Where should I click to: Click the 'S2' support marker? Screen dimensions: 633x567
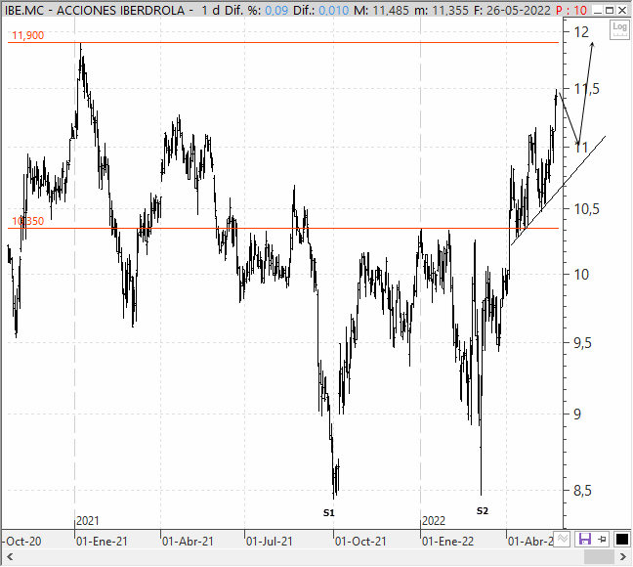[x=483, y=511]
